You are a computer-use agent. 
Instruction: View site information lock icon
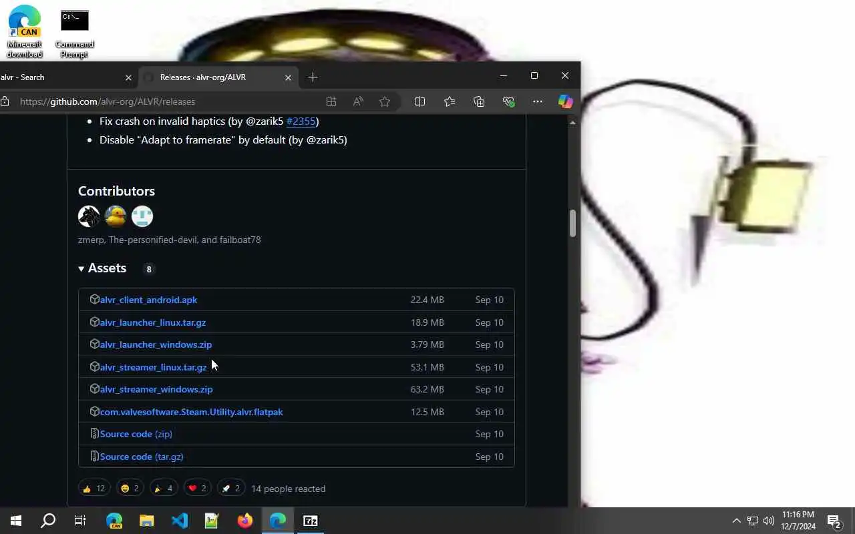(x=5, y=101)
